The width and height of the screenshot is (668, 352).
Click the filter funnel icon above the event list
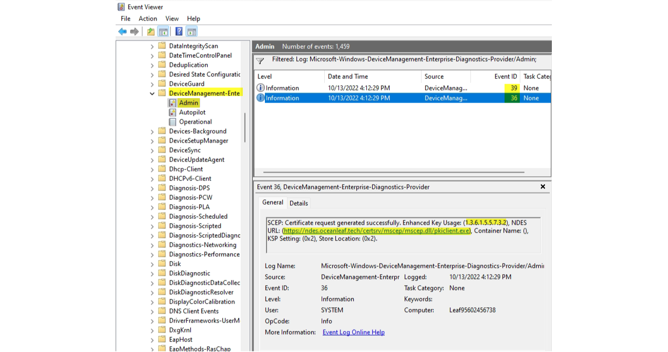coord(260,58)
